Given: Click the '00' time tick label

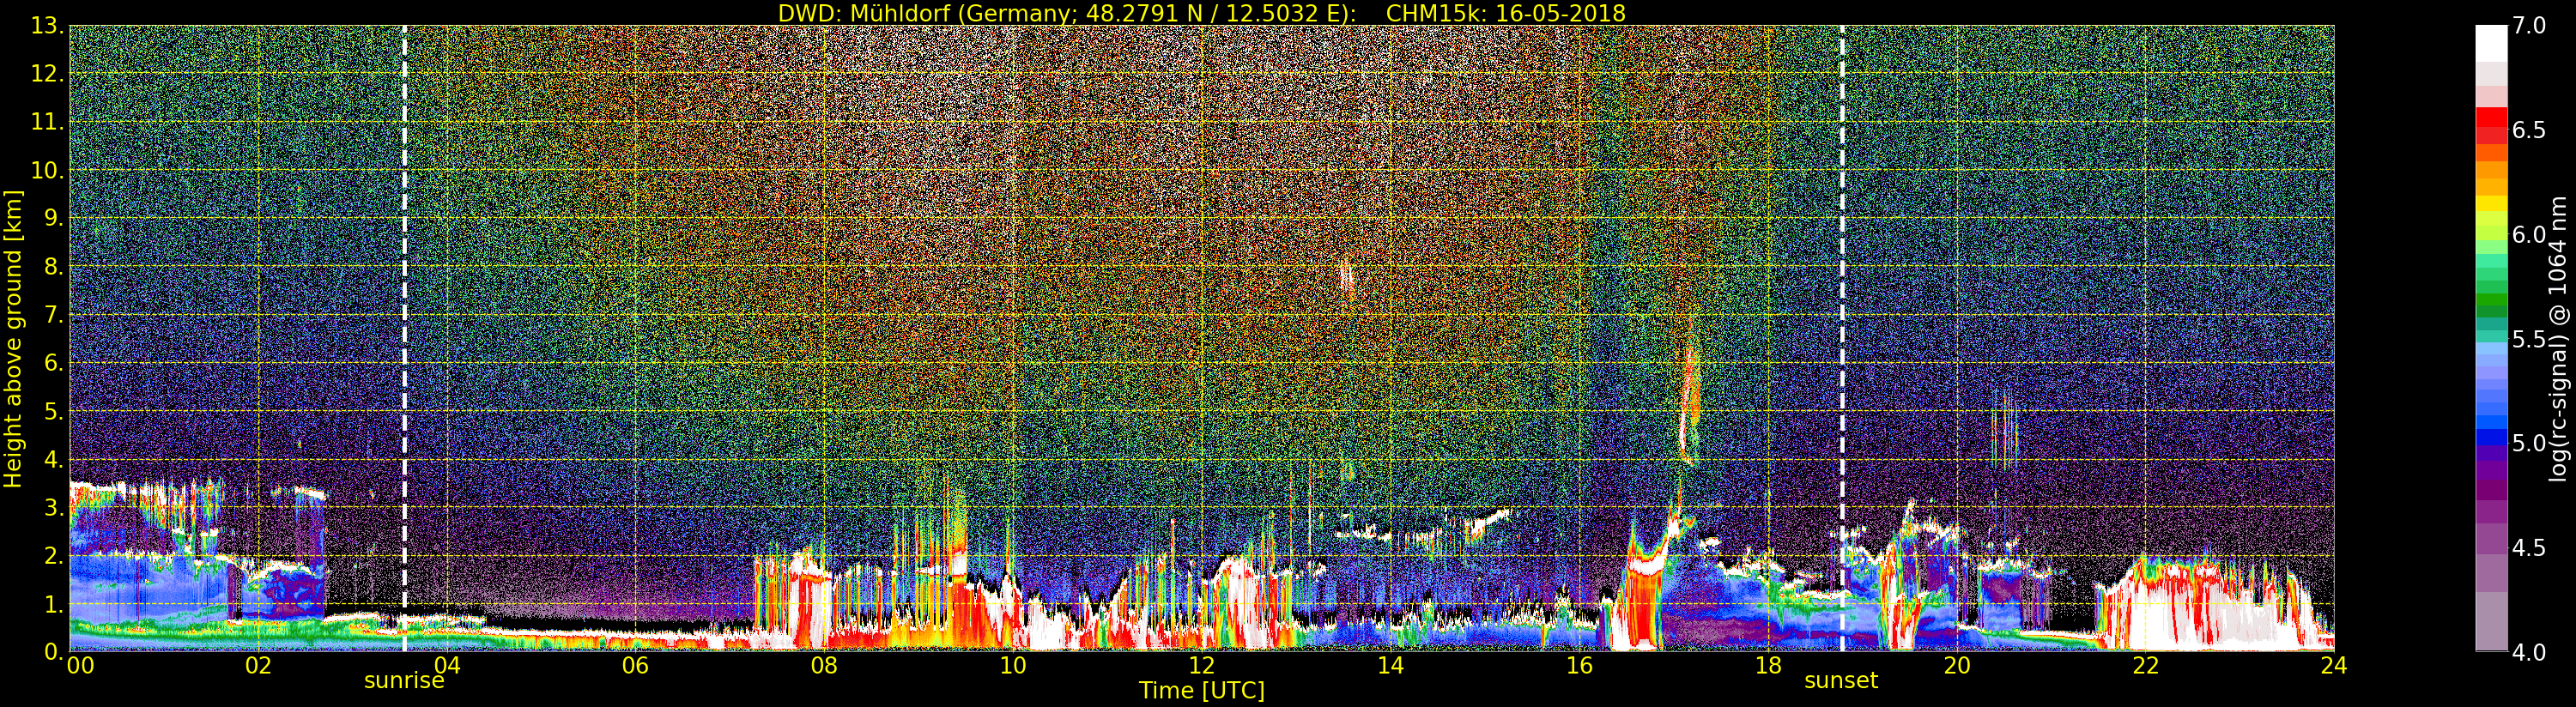Looking at the screenshot, I should pos(80,666).
